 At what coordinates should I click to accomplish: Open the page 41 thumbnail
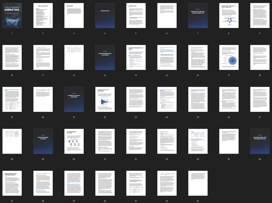[136, 183]
